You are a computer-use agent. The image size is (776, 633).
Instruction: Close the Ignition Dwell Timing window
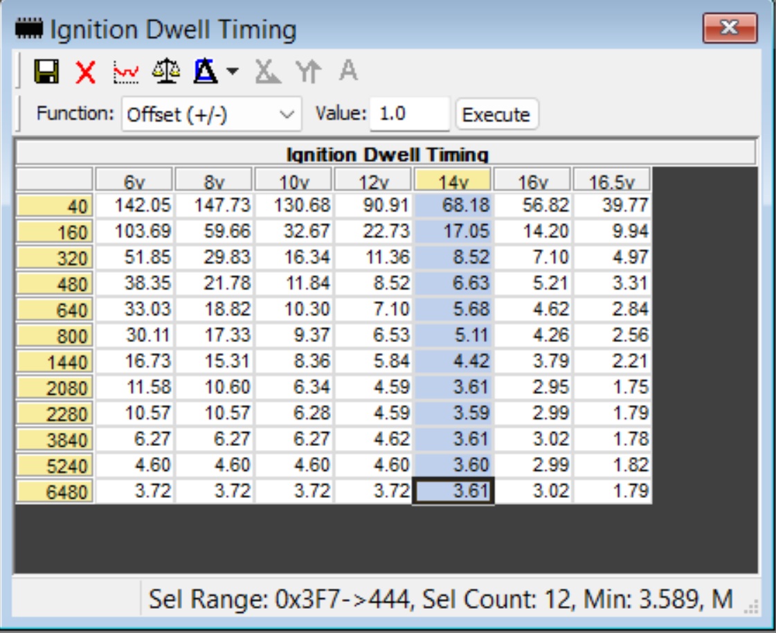[730, 29]
